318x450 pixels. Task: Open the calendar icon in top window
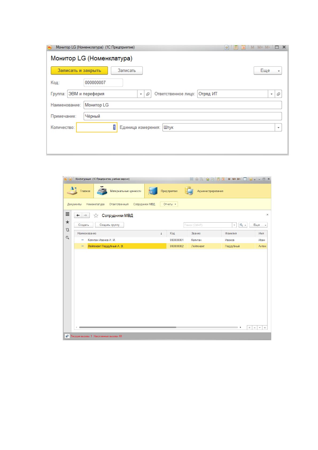coord(243,47)
